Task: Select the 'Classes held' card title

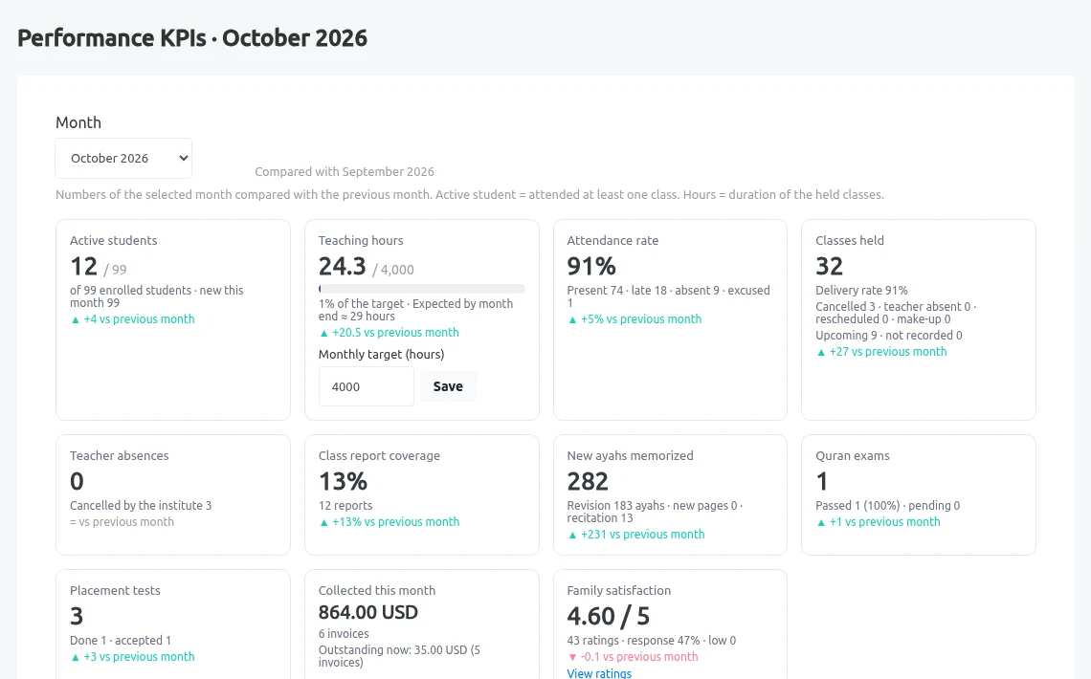Action: click(850, 240)
